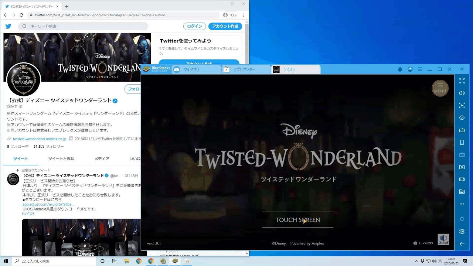The width and height of the screenshot is (473, 266).
Task: Open the pinned tweet's image
Action: pyautogui.click(x=81, y=237)
